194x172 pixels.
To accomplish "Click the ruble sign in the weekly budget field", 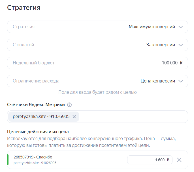I will [x=181, y=63].
